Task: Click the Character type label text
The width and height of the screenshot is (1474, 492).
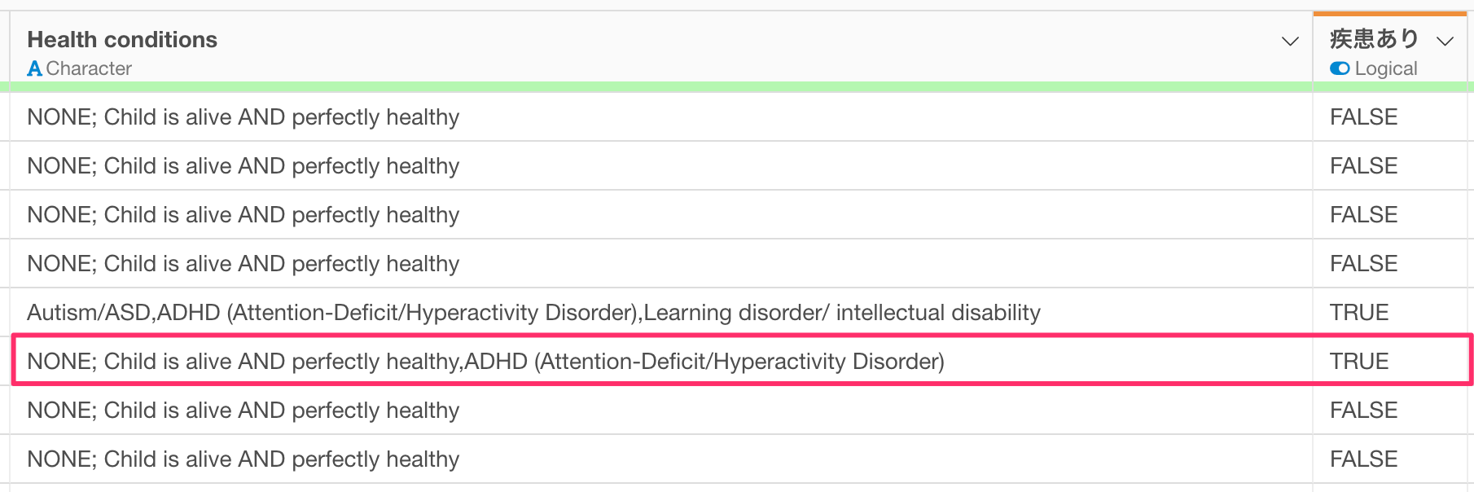Action: pos(89,68)
